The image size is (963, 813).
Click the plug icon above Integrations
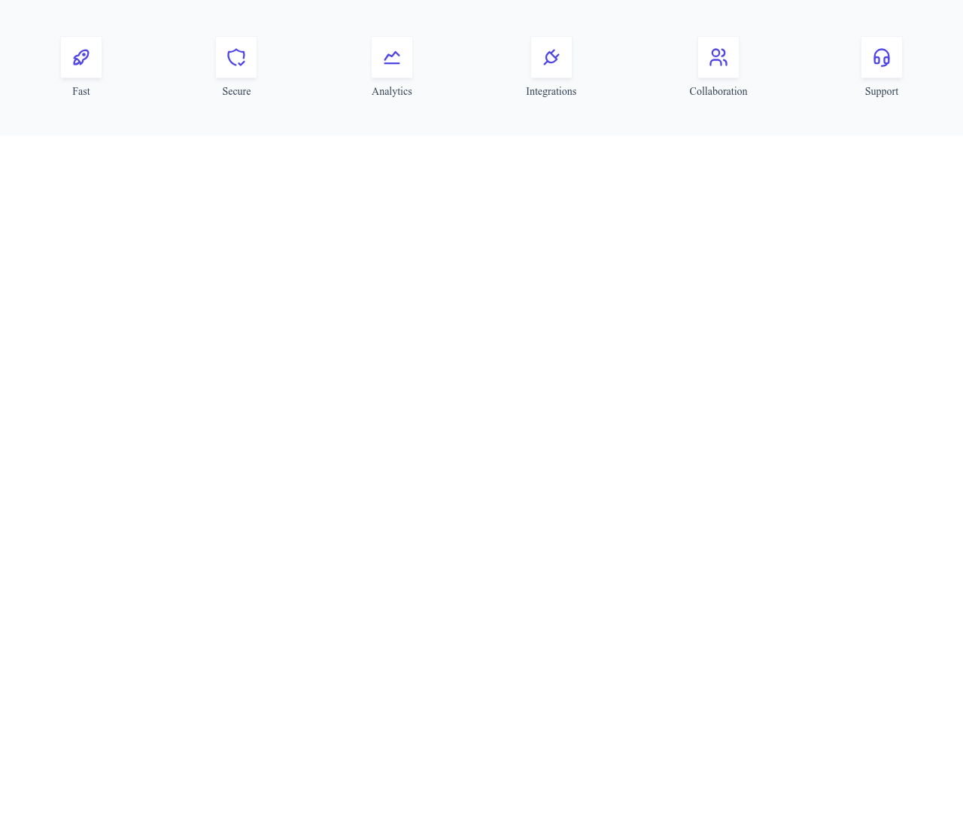(551, 57)
